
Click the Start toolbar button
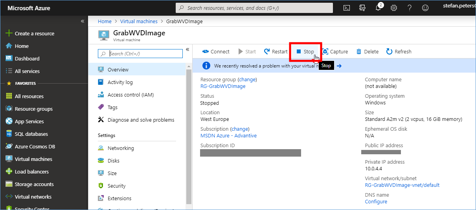tap(247, 51)
